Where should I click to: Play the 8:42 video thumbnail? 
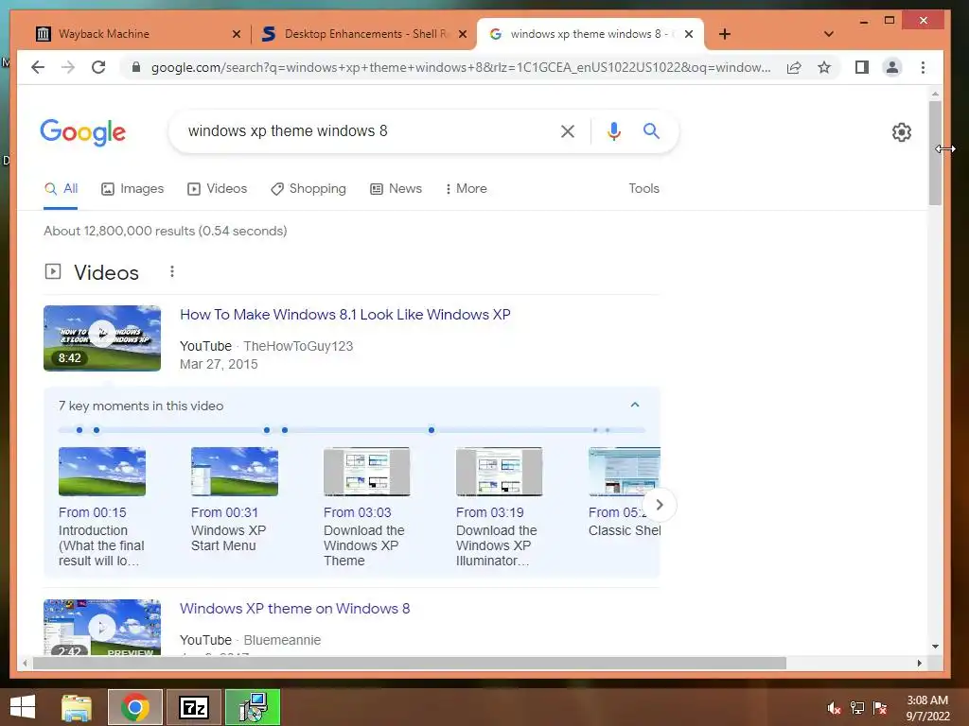[102, 338]
